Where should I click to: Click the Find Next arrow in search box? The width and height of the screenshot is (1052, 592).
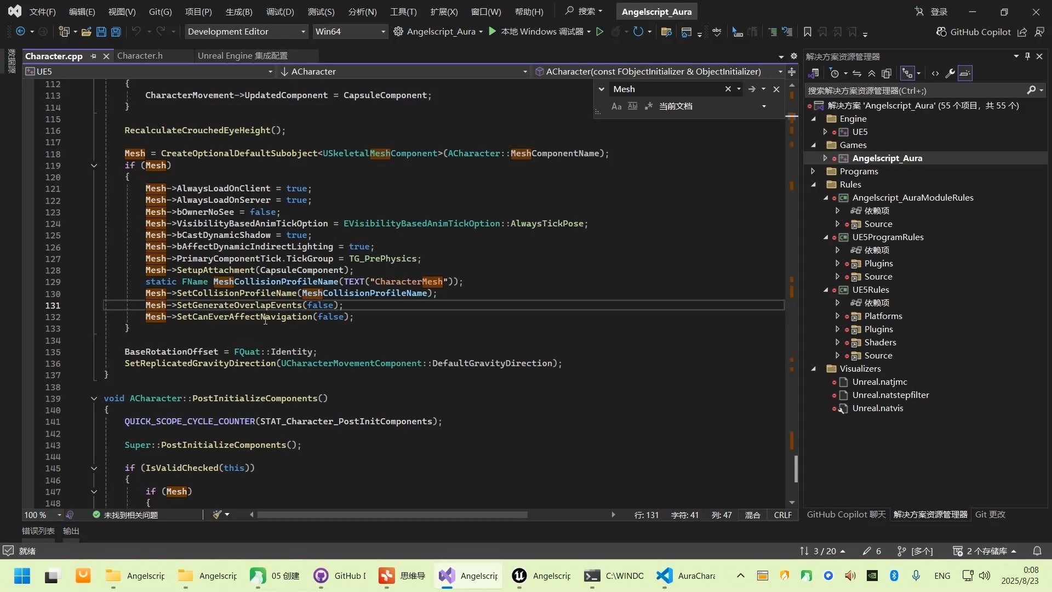pyautogui.click(x=752, y=89)
